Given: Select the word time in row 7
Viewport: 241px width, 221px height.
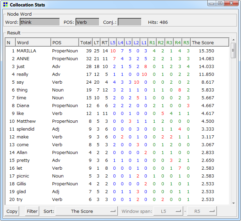Looking at the screenshot, I should pos(21,98).
